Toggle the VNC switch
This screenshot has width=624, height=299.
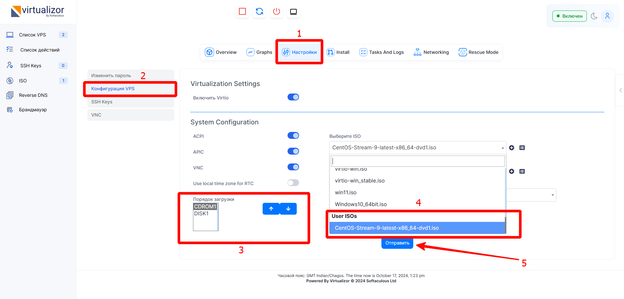coord(293,167)
